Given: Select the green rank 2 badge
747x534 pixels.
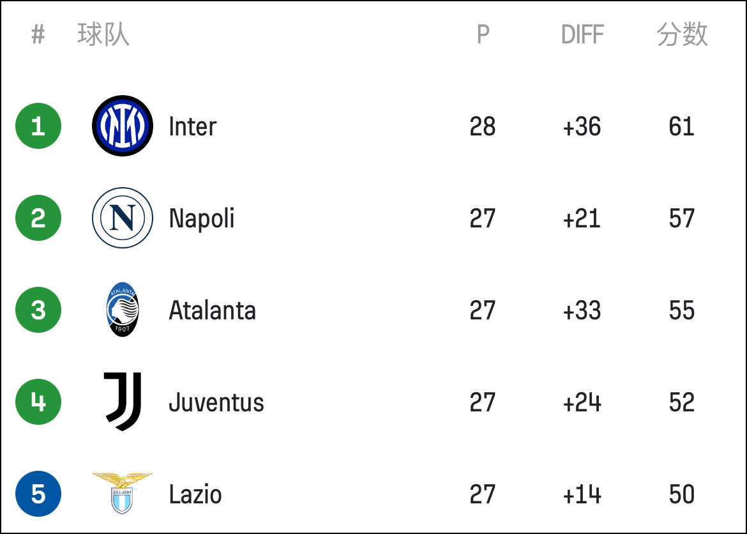Looking at the screenshot, I should 38,218.
